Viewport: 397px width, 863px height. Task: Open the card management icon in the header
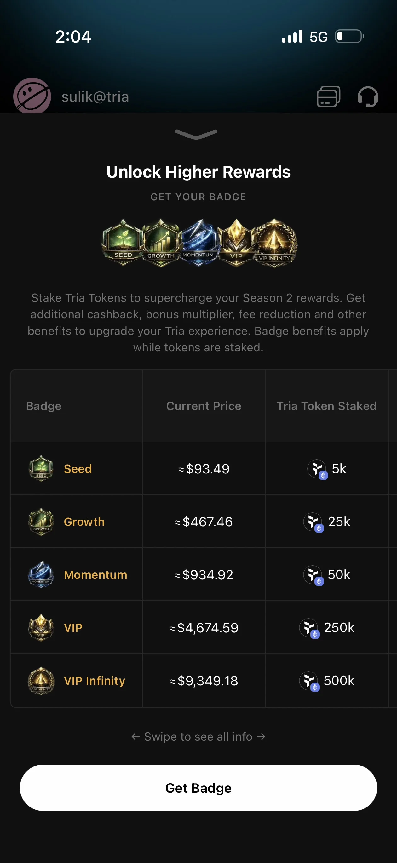click(x=328, y=97)
